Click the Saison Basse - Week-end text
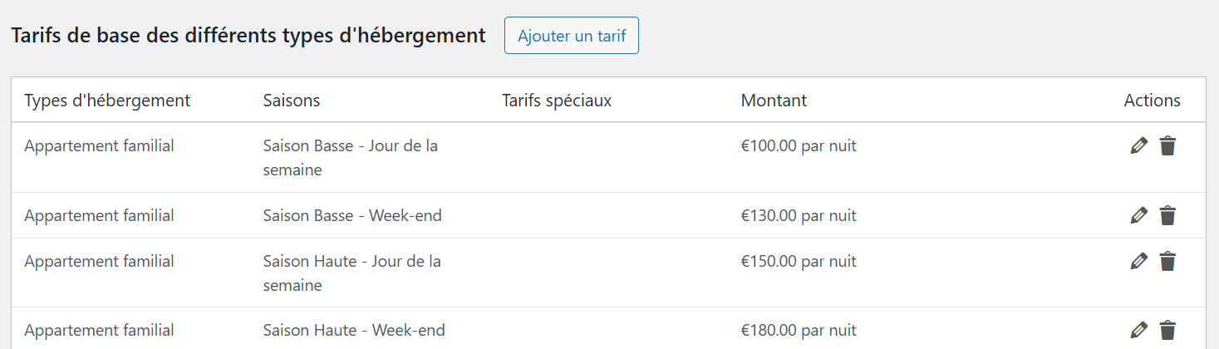 click(351, 216)
